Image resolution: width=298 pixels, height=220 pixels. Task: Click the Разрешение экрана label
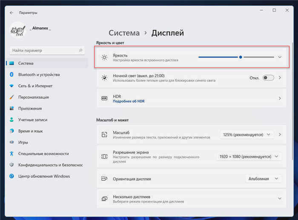coord(131,152)
